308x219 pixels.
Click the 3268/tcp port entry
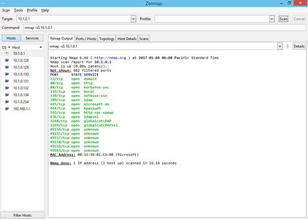point(59,121)
